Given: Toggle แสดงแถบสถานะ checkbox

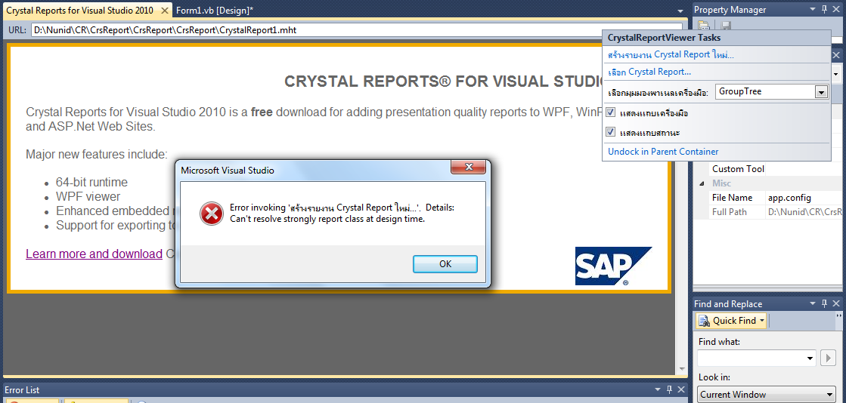Looking at the screenshot, I should click(x=611, y=132).
